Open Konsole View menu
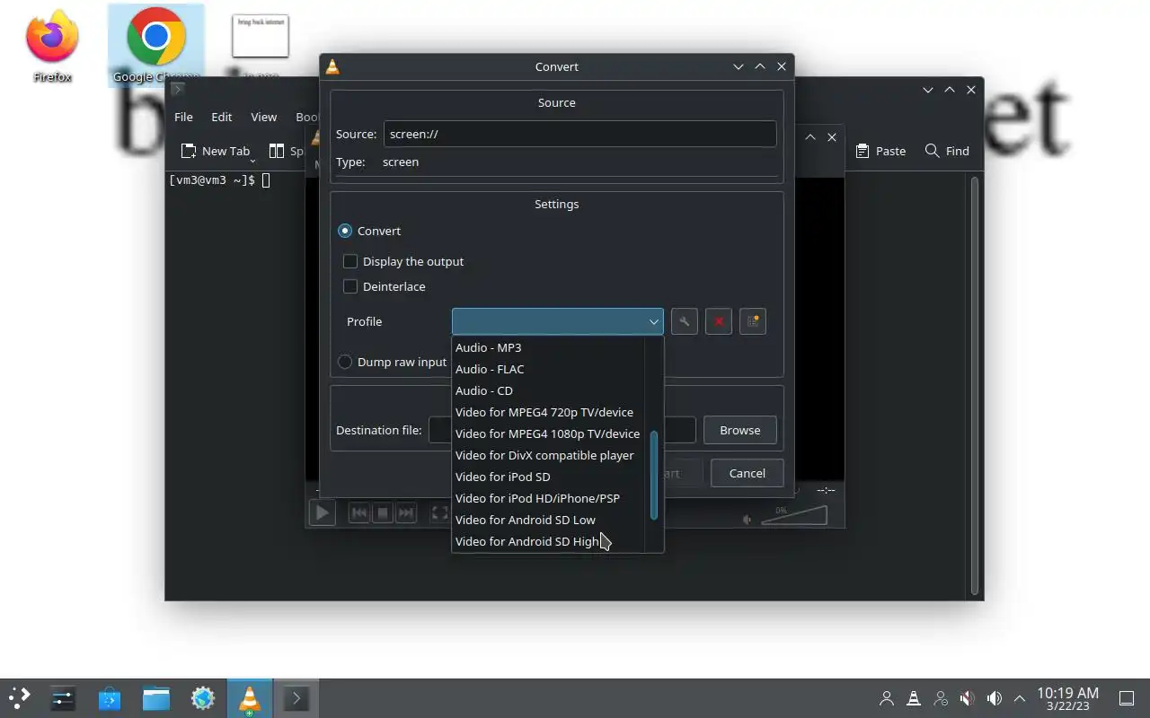 [263, 117]
